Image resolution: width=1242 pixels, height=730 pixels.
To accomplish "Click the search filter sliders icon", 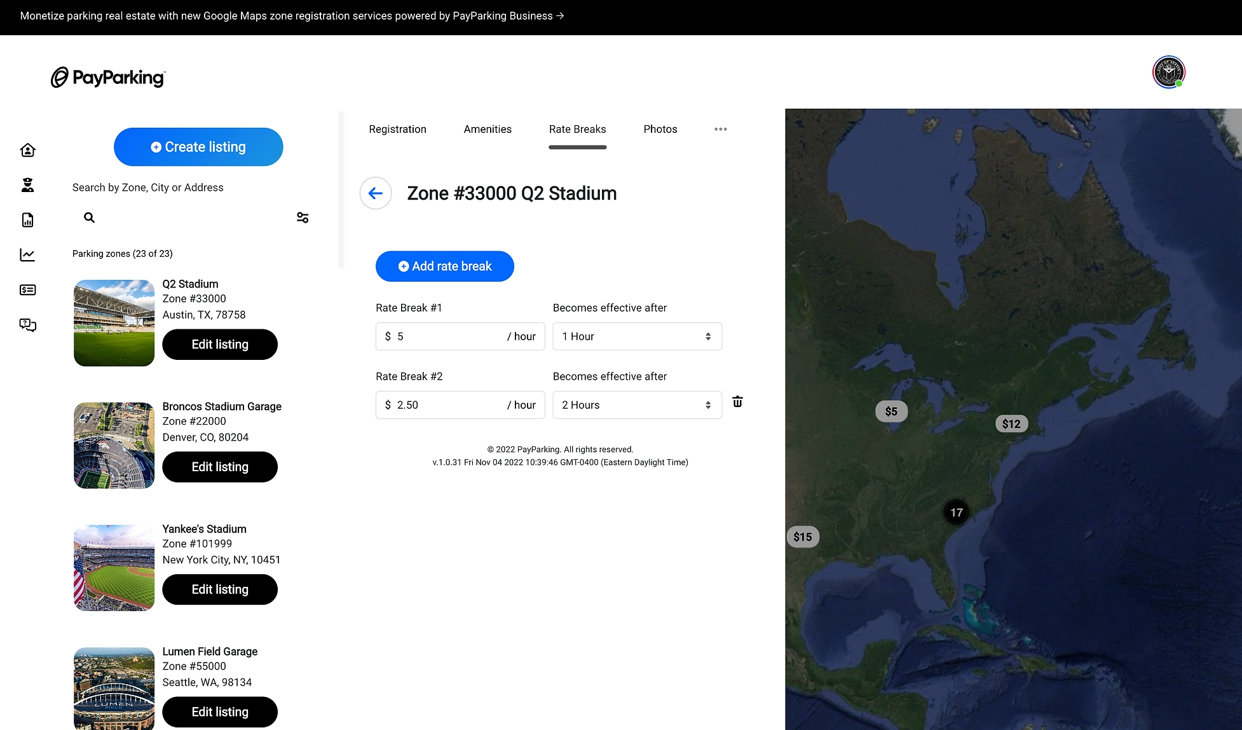I will (303, 217).
